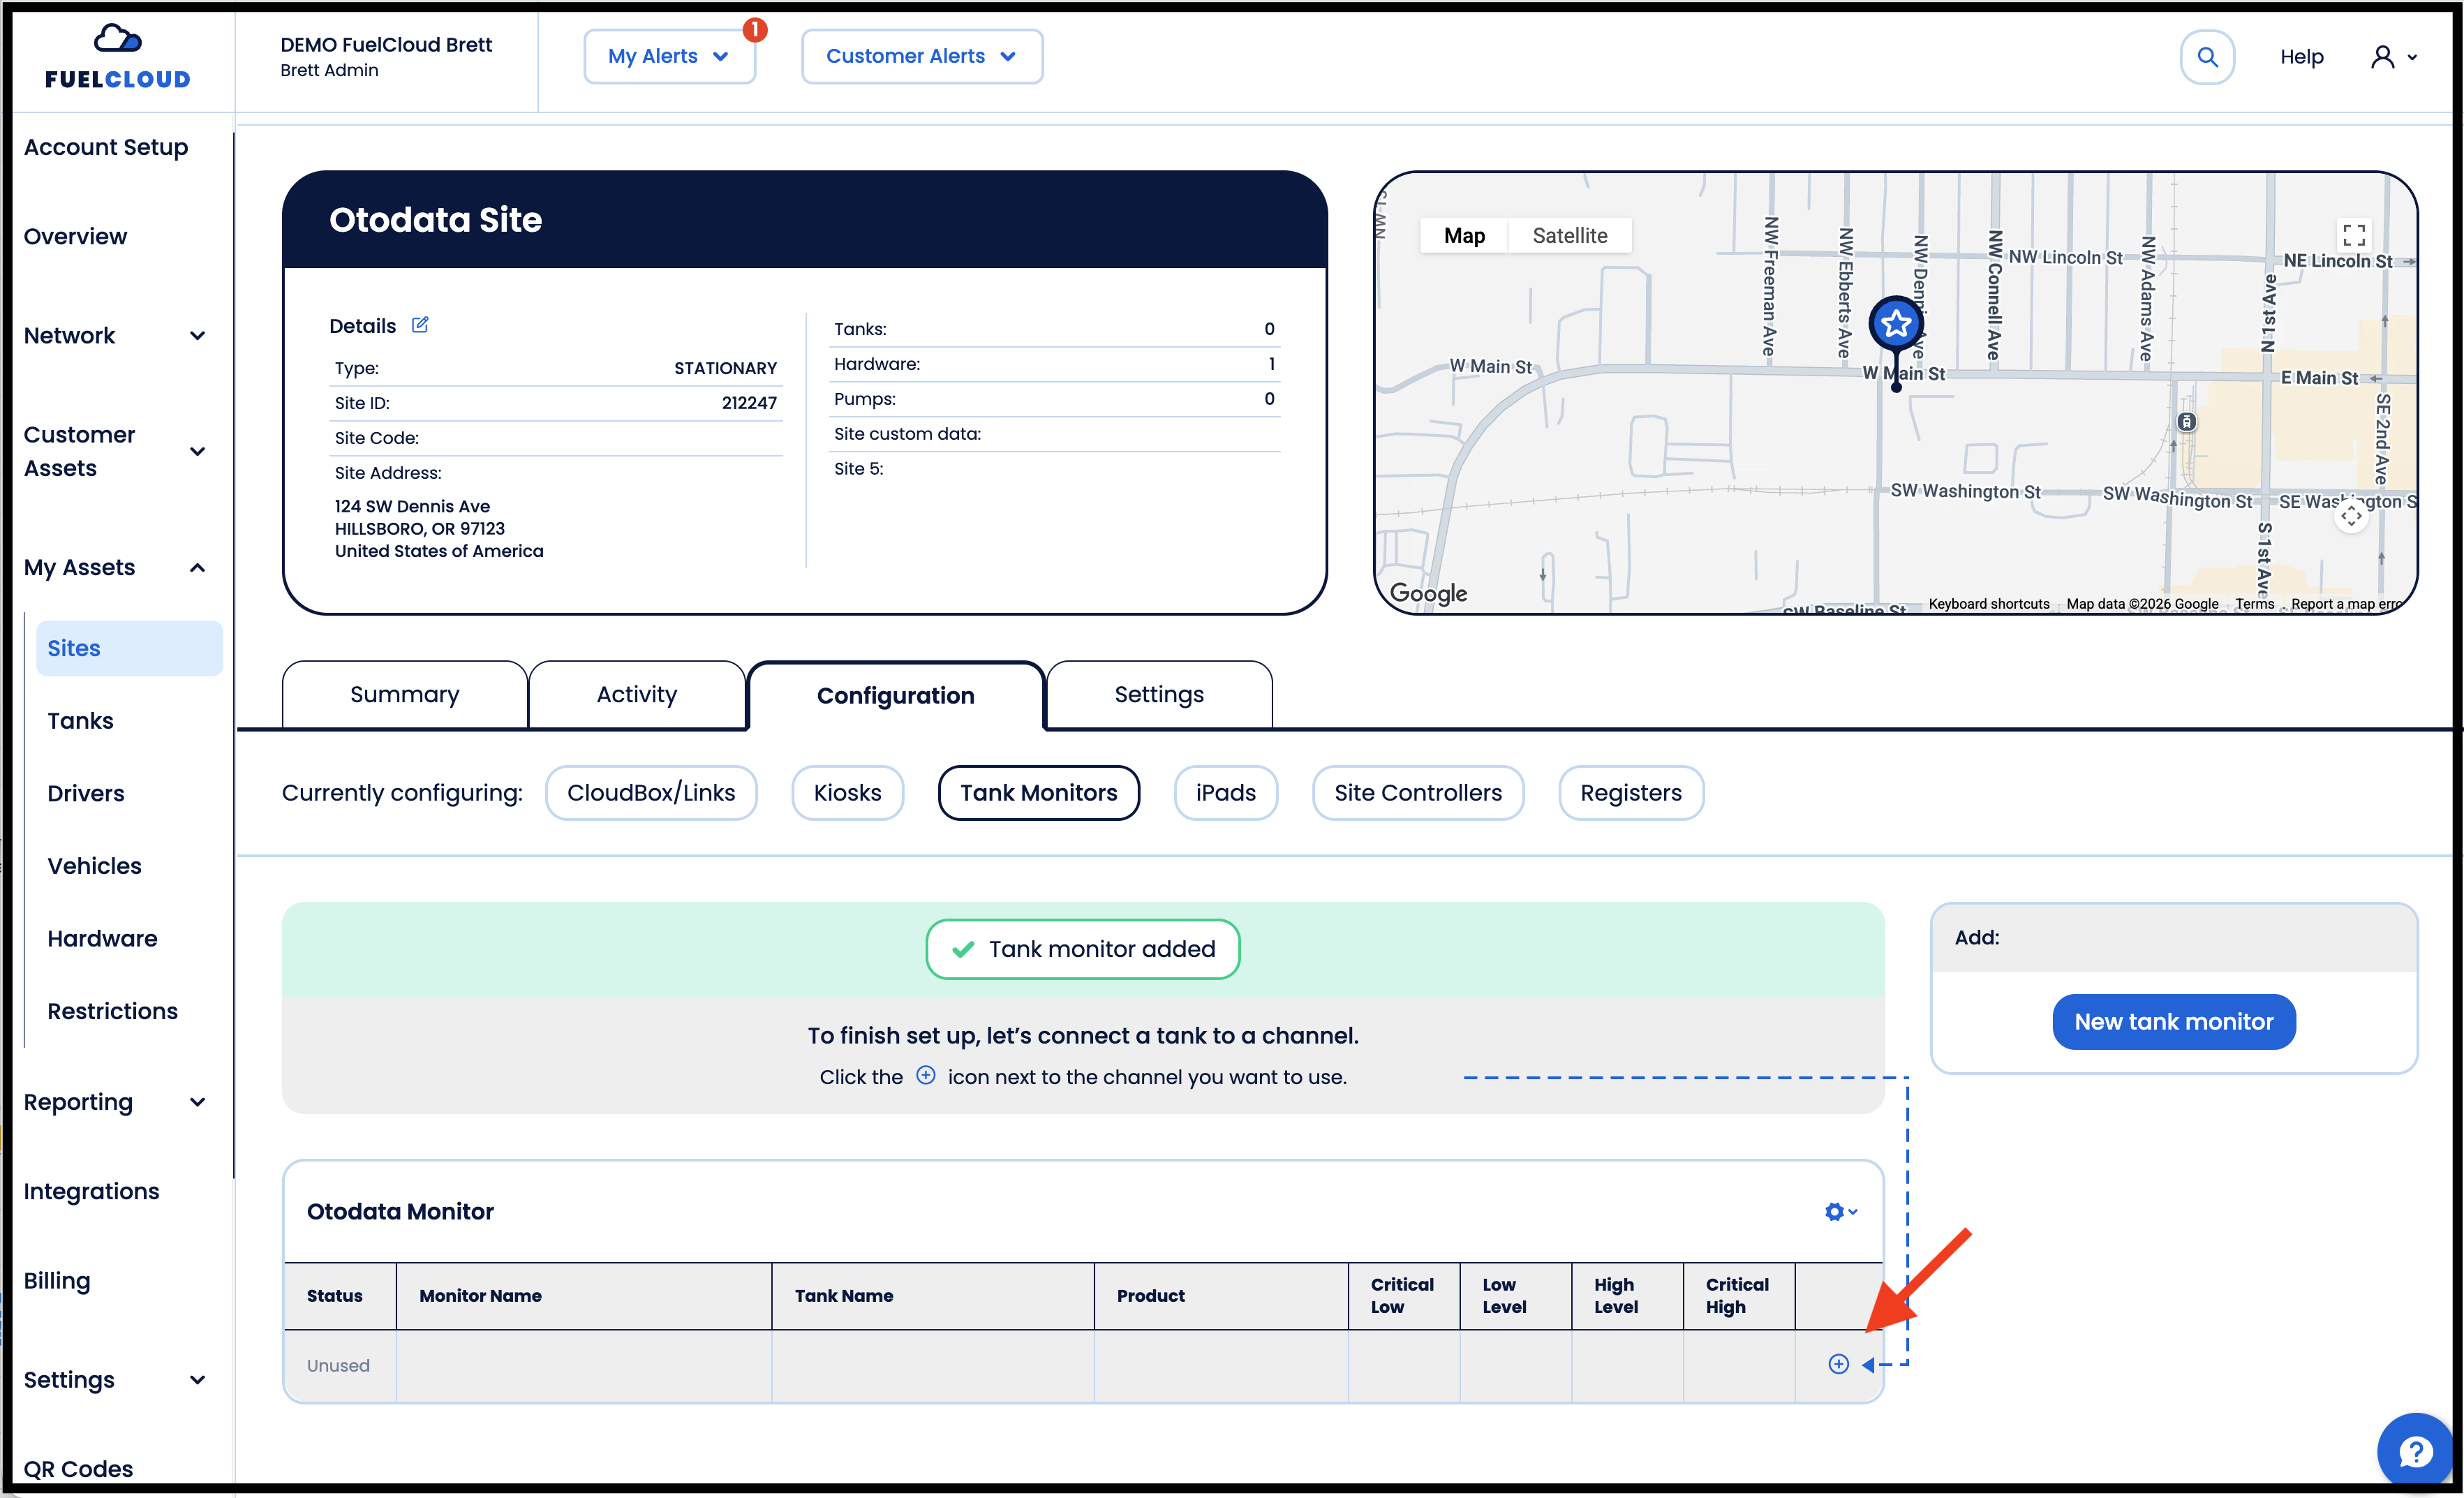Open Restrictions in the sidebar

[112, 1011]
